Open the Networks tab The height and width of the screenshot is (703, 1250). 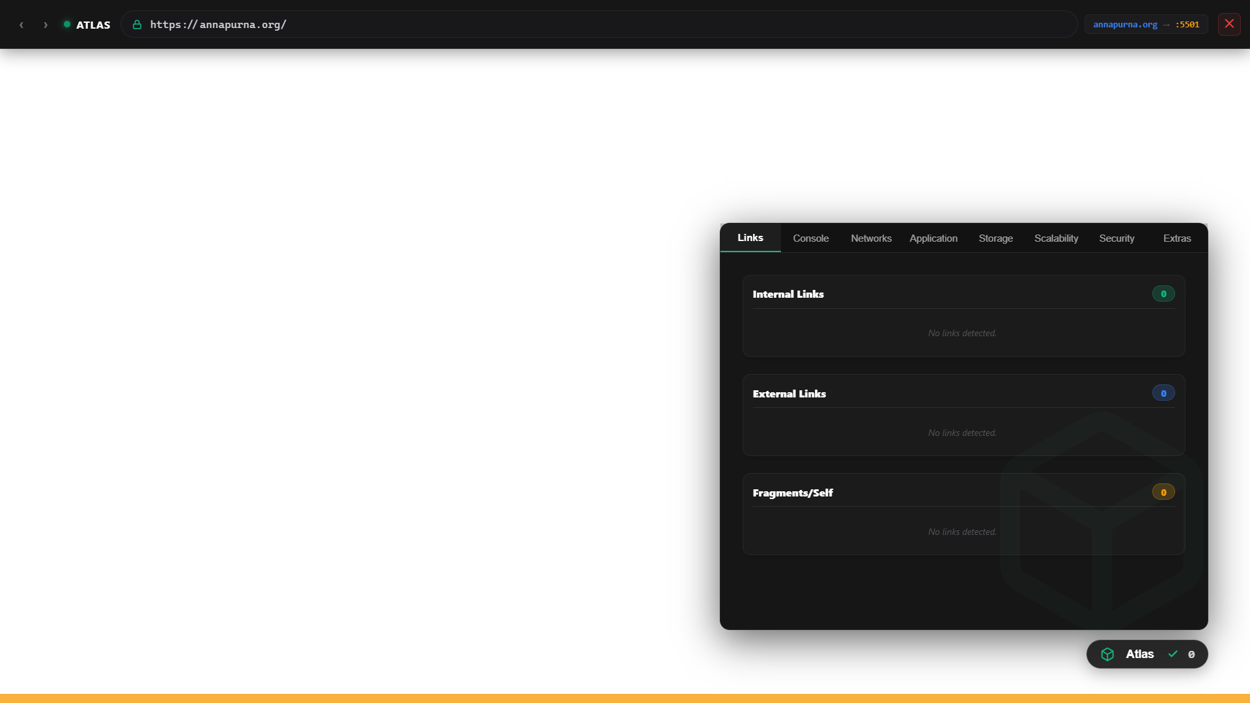(x=871, y=238)
